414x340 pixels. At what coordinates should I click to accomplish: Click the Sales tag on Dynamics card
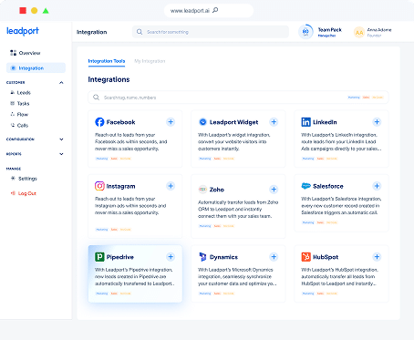coord(217,294)
